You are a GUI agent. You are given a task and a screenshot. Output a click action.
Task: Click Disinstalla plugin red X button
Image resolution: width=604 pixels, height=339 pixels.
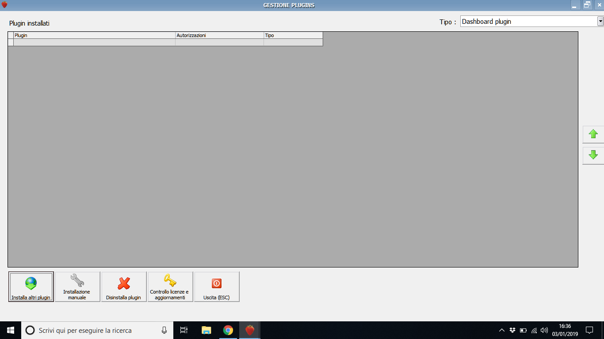124,286
